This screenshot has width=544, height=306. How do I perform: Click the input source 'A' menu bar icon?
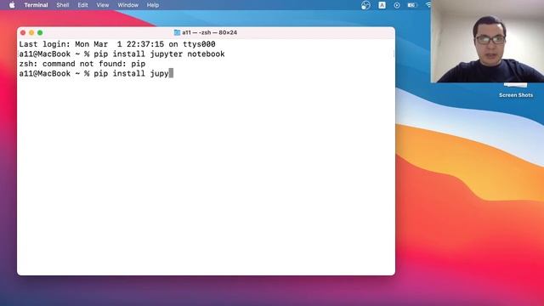(382, 5)
